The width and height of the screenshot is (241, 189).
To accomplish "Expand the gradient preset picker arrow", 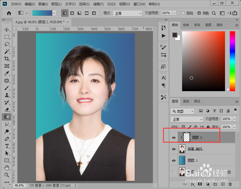I will point(54,13).
